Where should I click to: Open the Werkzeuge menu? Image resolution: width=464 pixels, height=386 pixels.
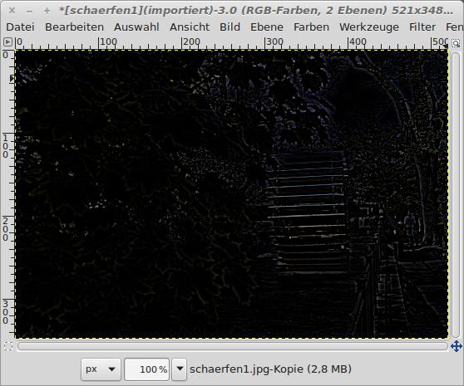pyautogui.click(x=369, y=27)
